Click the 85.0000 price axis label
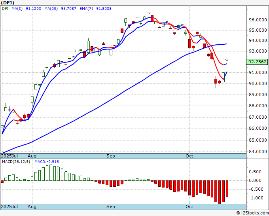The image size is (269, 216). tap(258, 140)
